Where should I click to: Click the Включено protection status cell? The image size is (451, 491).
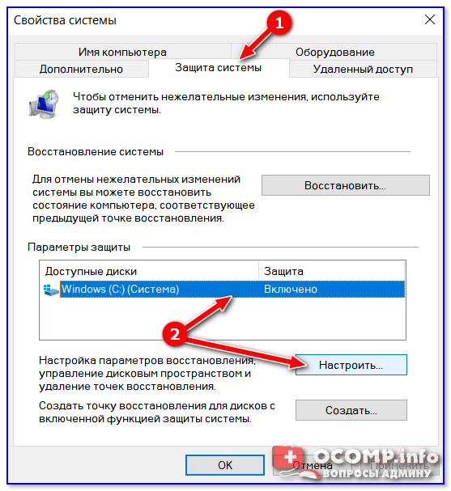pyautogui.click(x=290, y=289)
